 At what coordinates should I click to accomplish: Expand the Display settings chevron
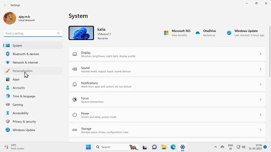tap(260, 54)
